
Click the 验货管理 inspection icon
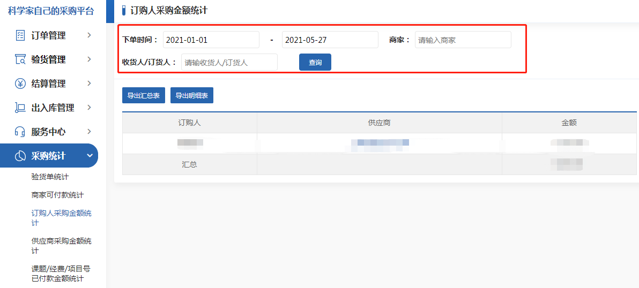coord(20,59)
